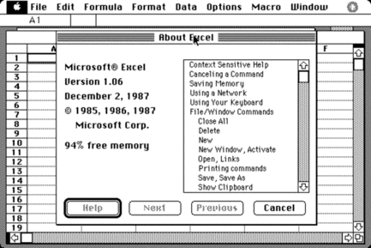Select row header 10
The image size is (371, 248).
click(17, 143)
